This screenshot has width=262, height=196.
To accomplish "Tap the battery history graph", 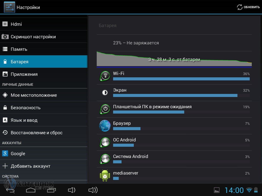I will pyautogui.click(x=174, y=59).
